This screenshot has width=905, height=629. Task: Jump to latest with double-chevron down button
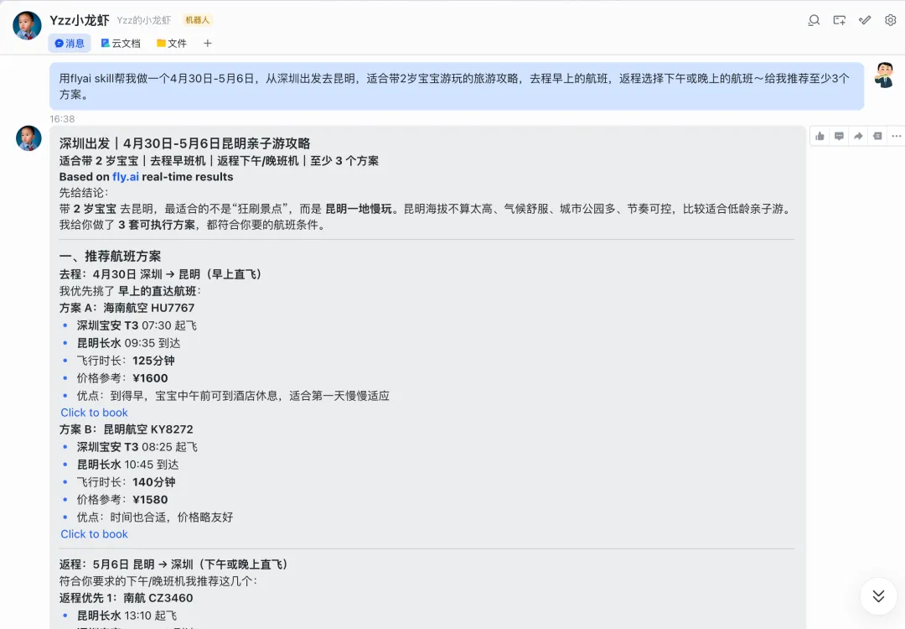pos(878,596)
